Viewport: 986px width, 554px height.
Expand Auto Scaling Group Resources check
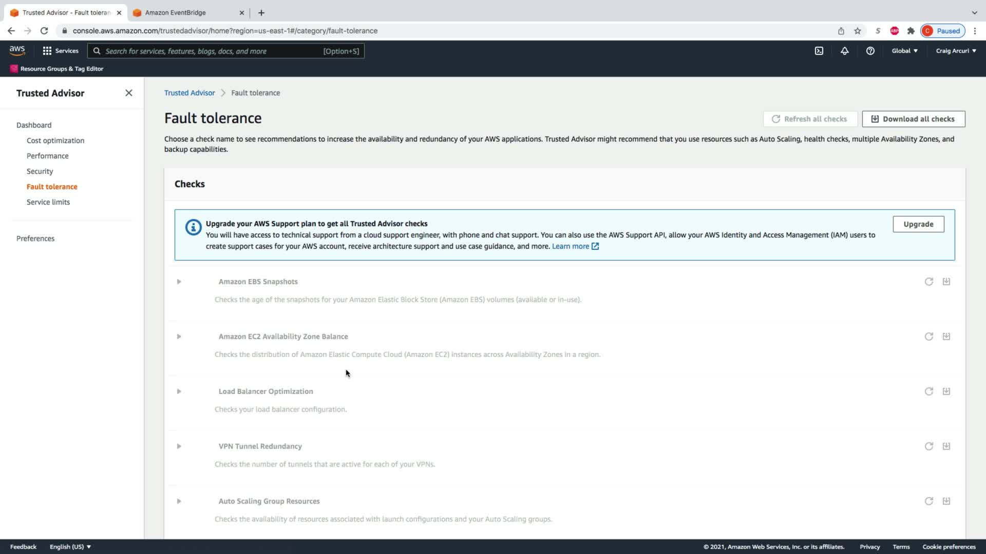[179, 501]
